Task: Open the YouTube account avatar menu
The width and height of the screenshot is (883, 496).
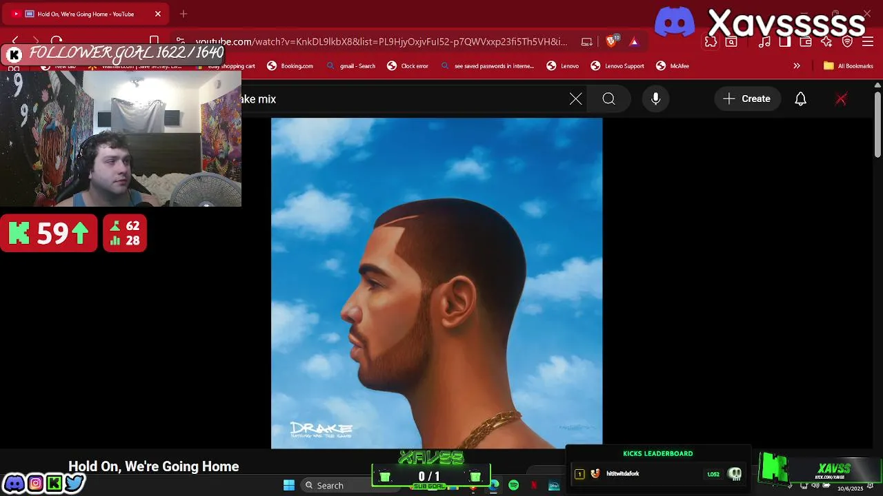Action: pos(841,99)
